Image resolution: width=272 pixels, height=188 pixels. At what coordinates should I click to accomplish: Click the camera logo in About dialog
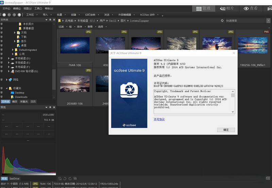pos(129,90)
